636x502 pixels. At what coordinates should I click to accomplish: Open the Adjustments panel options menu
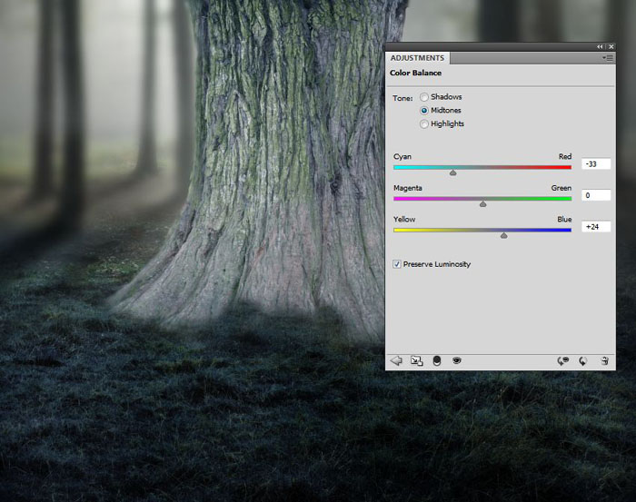pyautogui.click(x=607, y=57)
